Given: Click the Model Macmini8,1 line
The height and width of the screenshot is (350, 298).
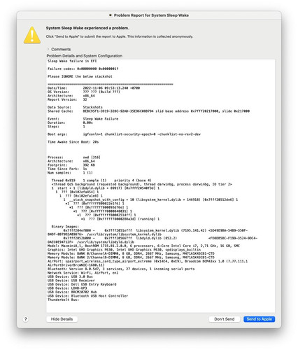Looking at the screenshot, I should [143, 246].
